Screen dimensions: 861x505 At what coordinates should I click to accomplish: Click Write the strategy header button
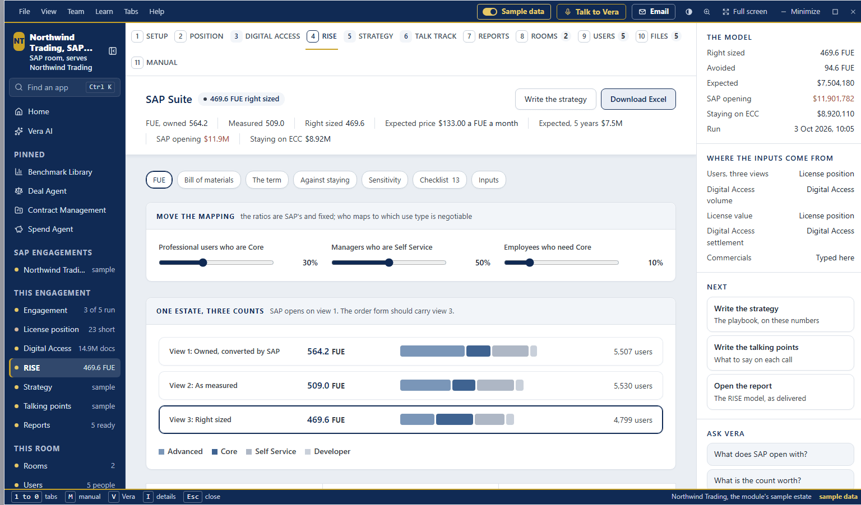pyautogui.click(x=556, y=99)
